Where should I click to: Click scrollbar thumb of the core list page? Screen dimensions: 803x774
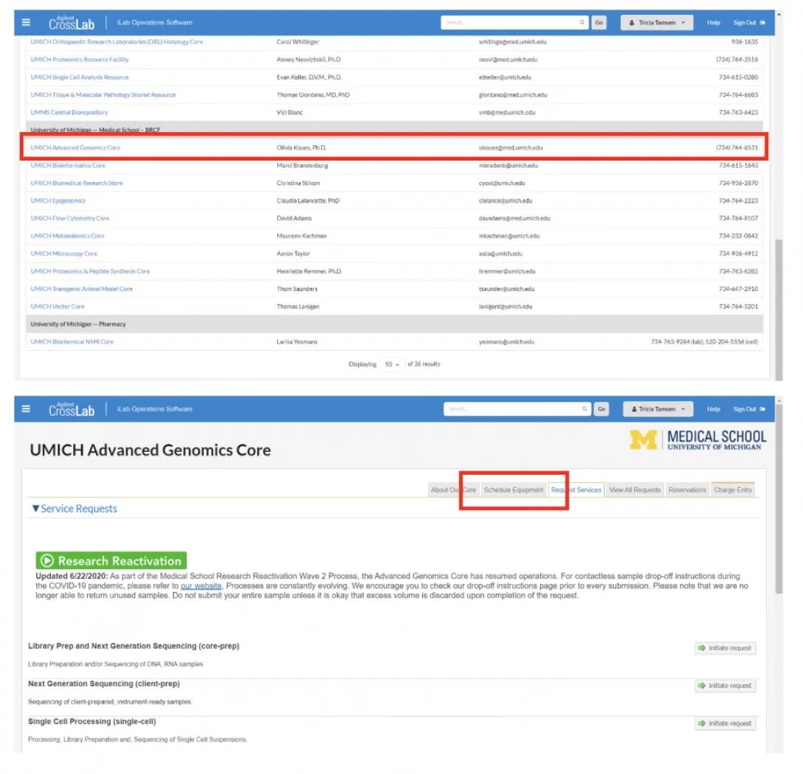point(779,309)
